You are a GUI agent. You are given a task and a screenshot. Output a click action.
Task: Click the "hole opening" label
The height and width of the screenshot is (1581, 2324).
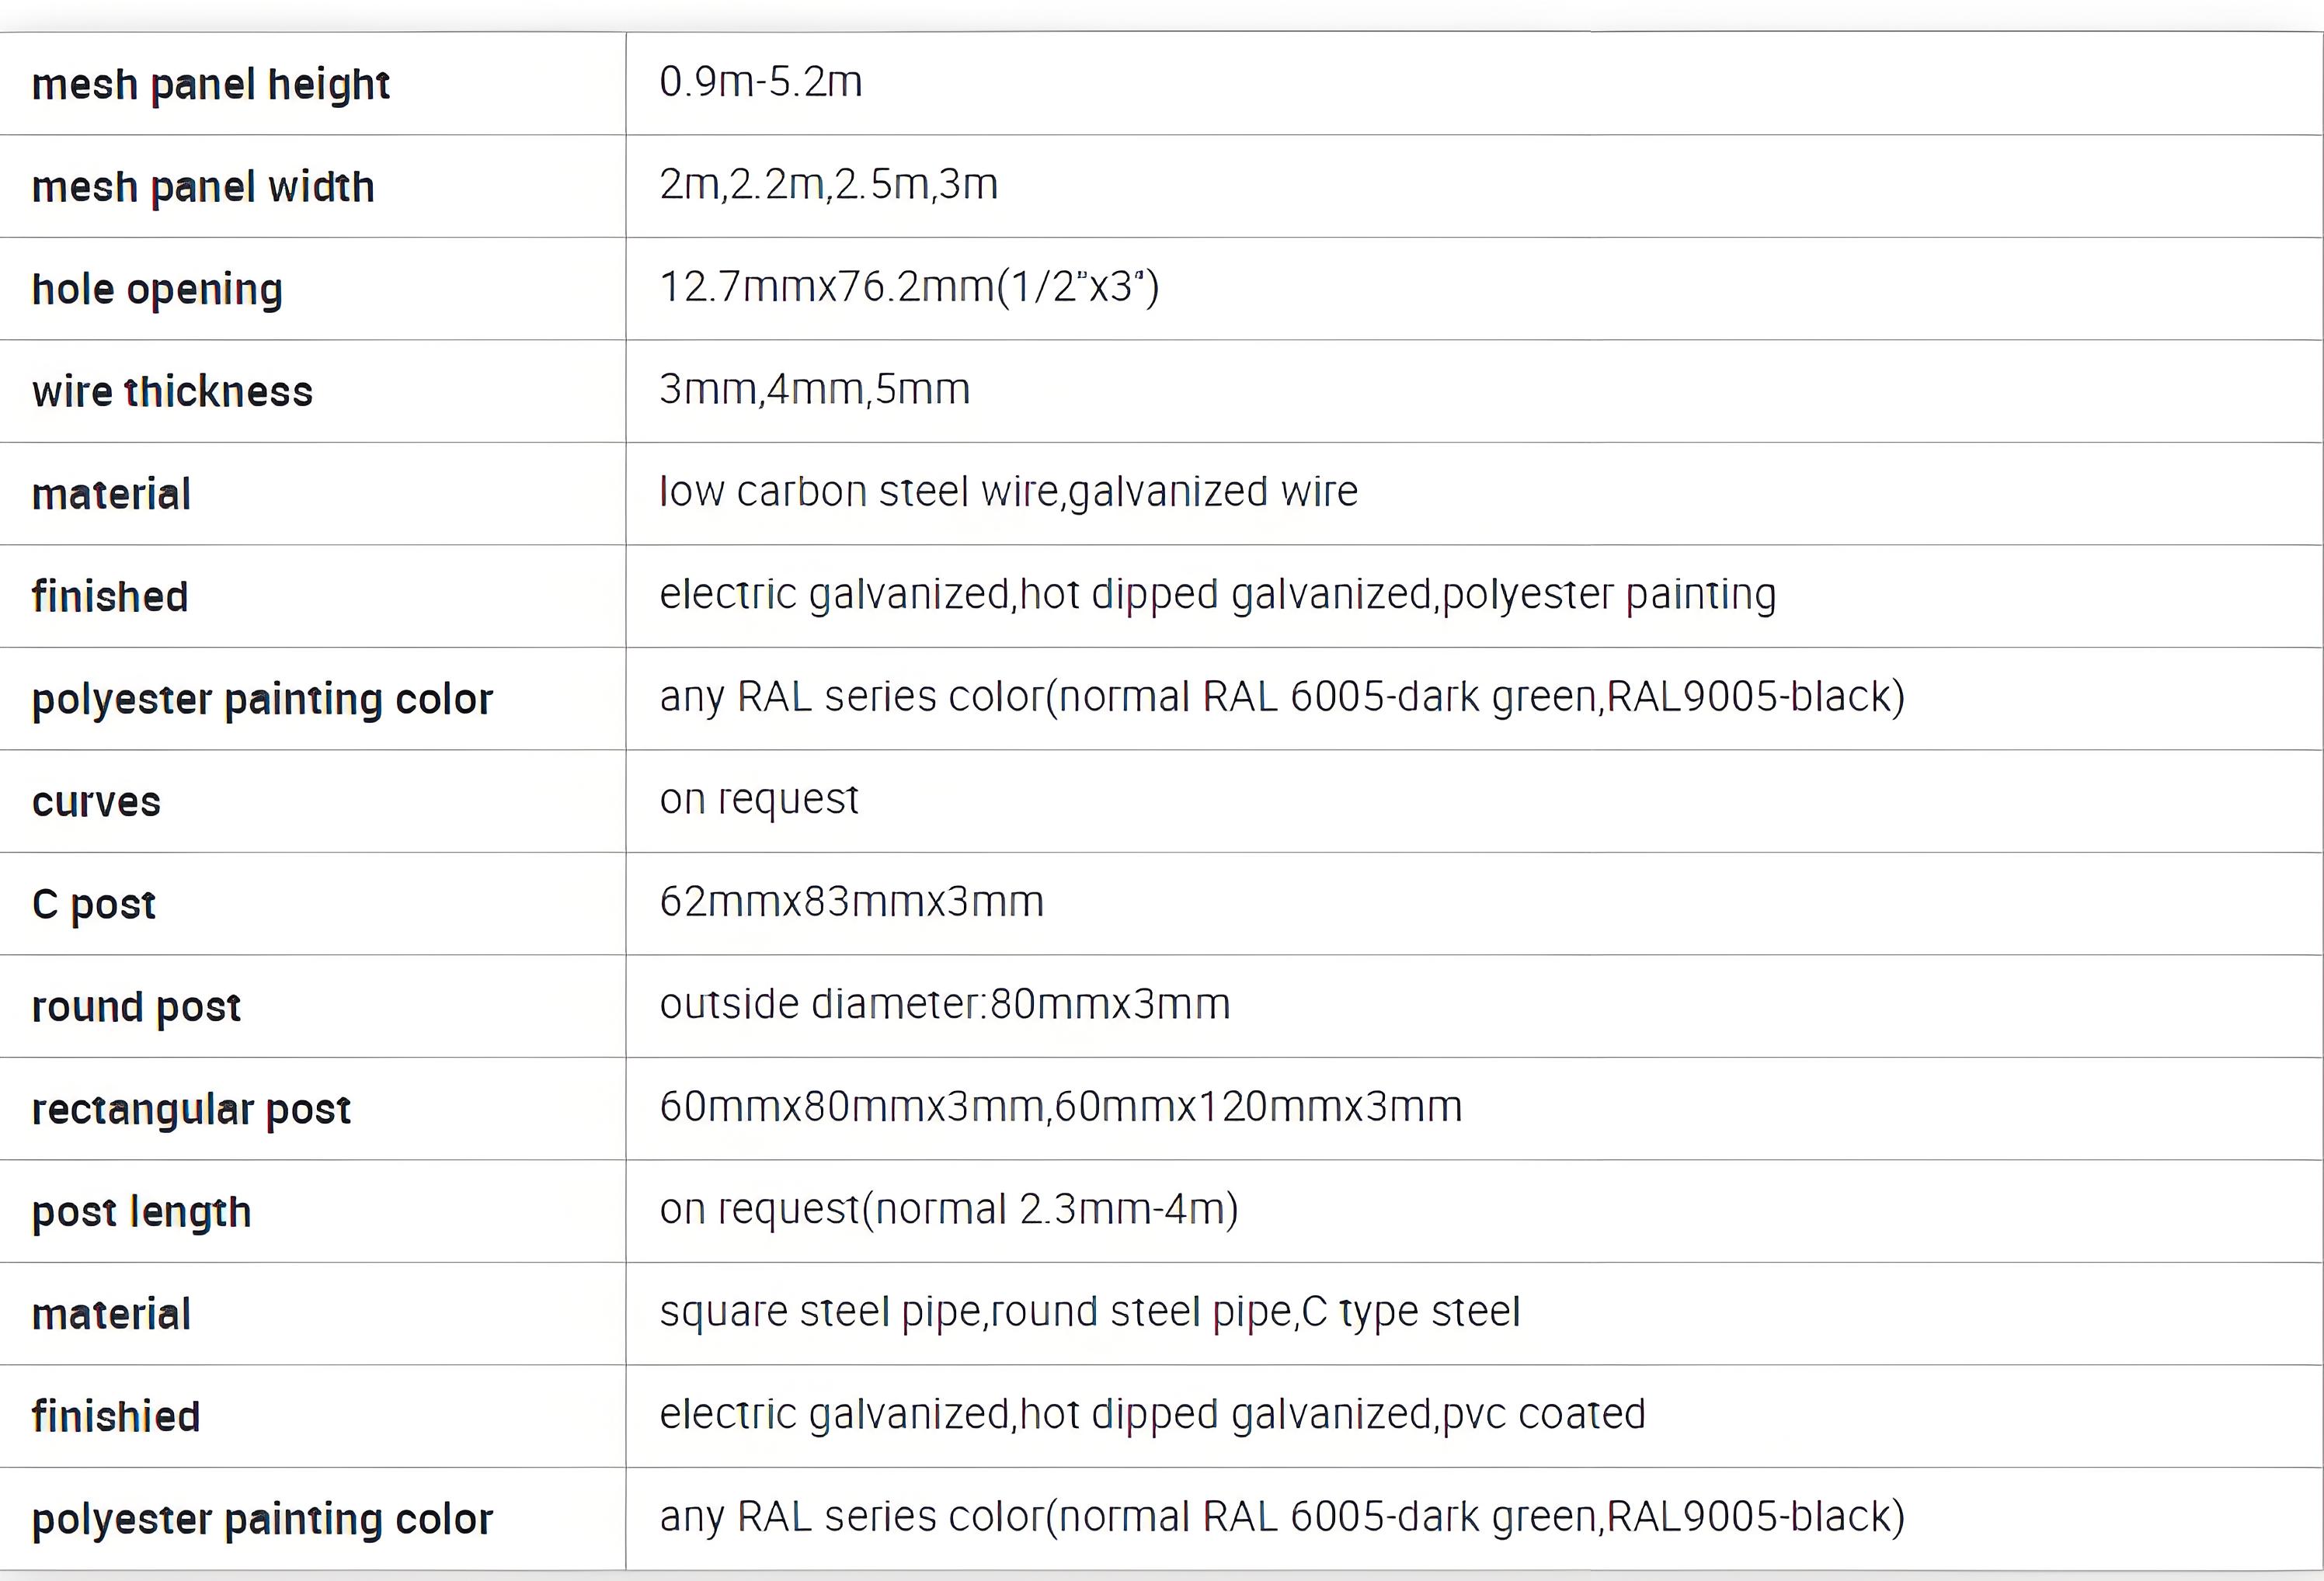[157, 290]
